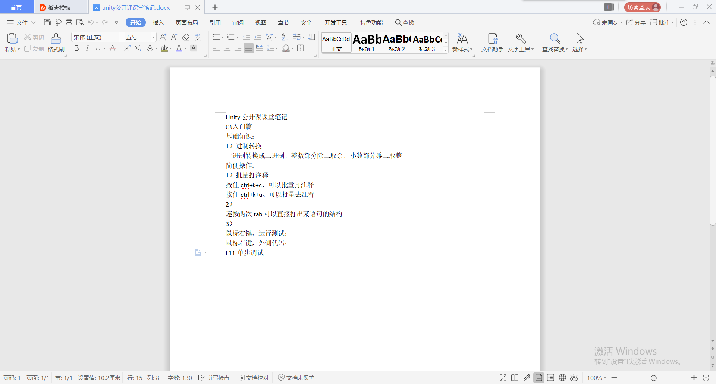Toggle justified alignment

pyautogui.click(x=248, y=48)
